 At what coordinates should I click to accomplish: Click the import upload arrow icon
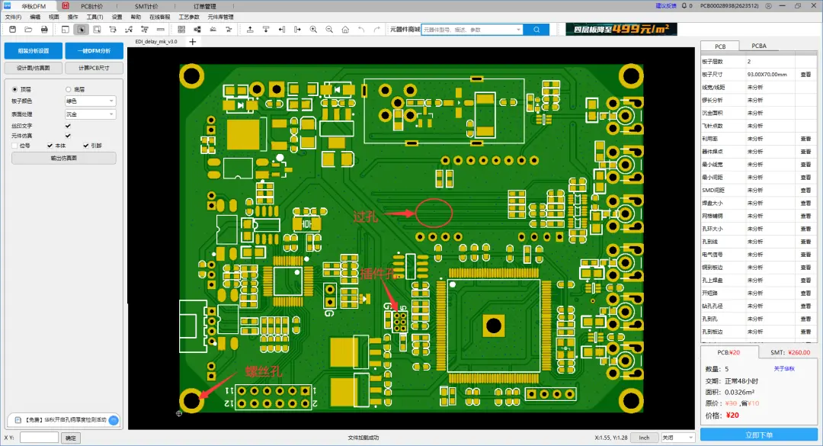(250, 30)
